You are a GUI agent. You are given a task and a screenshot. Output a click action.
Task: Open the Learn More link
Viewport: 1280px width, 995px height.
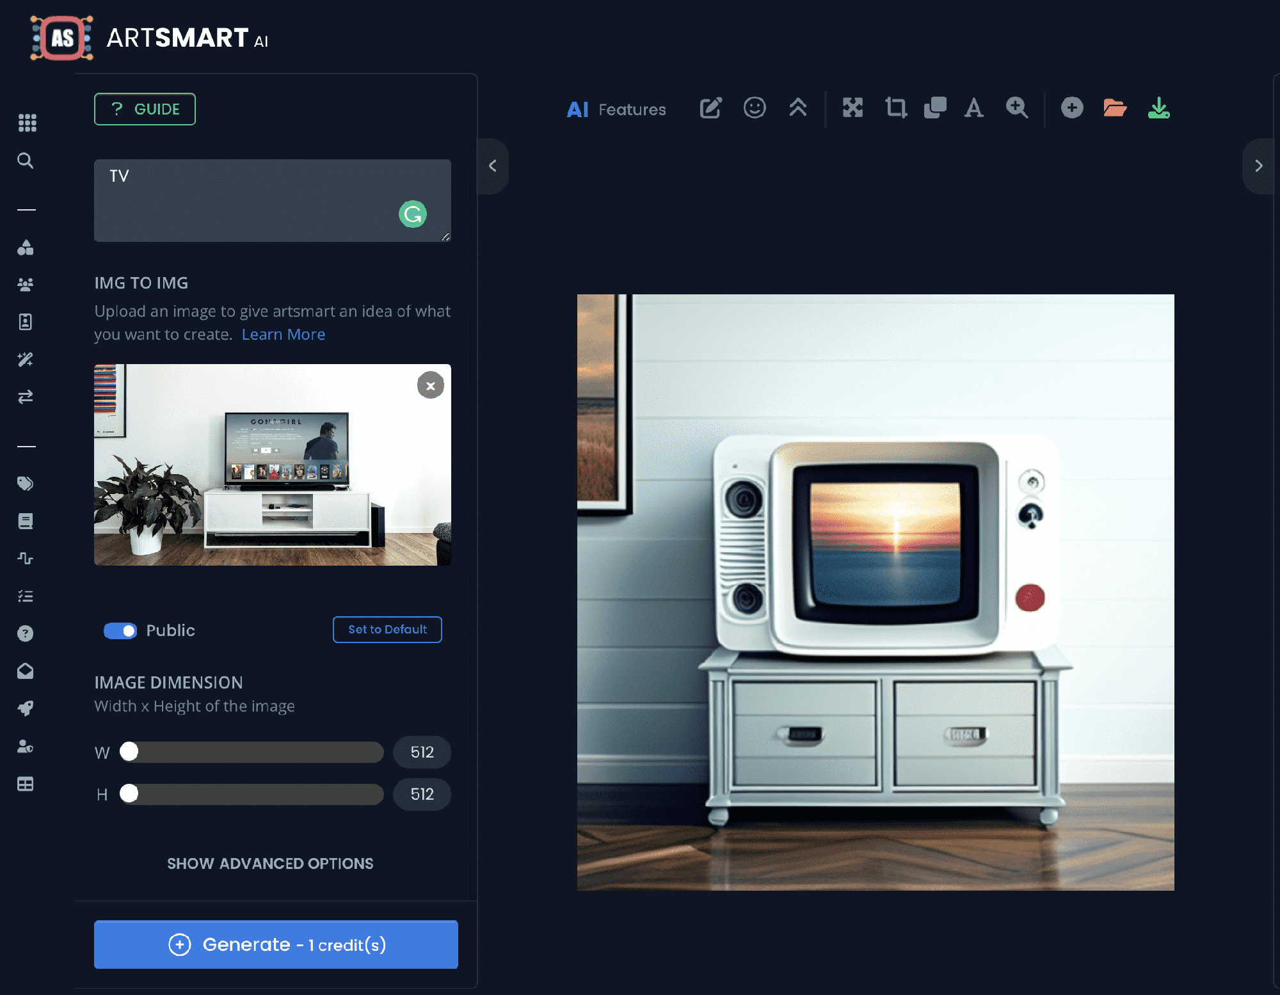(284, 334)
